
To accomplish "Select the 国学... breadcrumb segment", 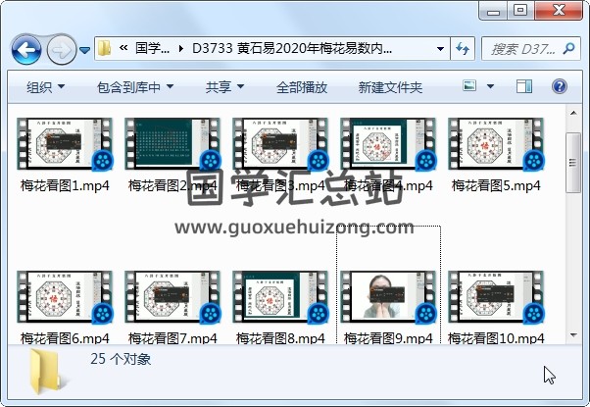I will pyautogui.click(x=152, y=48).
